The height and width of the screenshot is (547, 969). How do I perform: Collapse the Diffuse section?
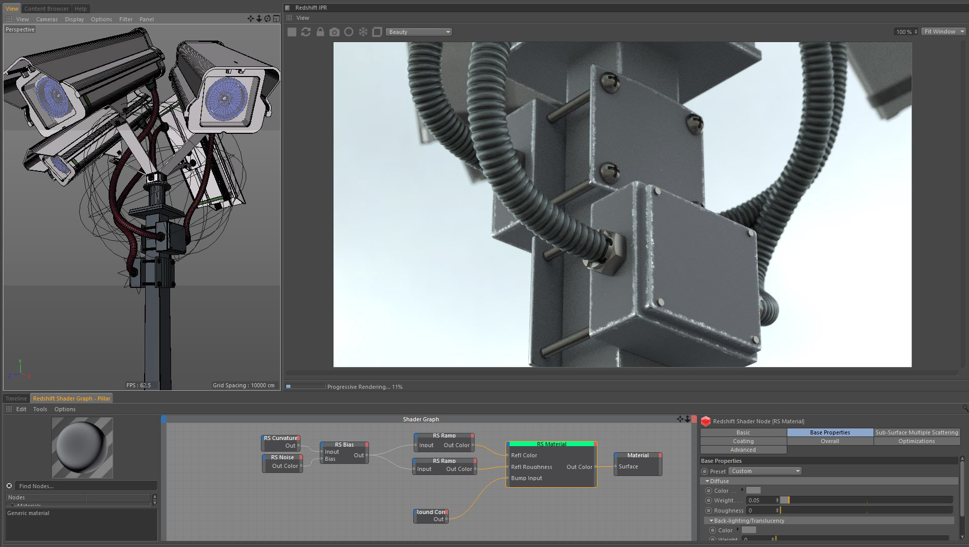[707, 481]
